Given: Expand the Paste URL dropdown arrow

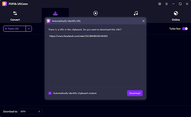Looking at the screenshot, I should [29, 29].
